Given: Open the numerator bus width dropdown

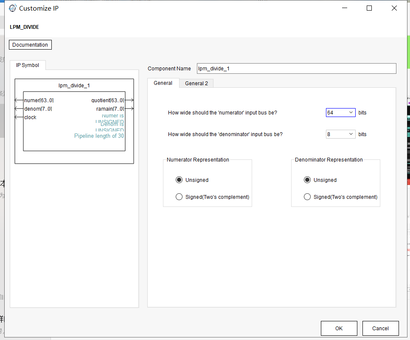Looking at the screenshot, I should [x=340, y=113].
